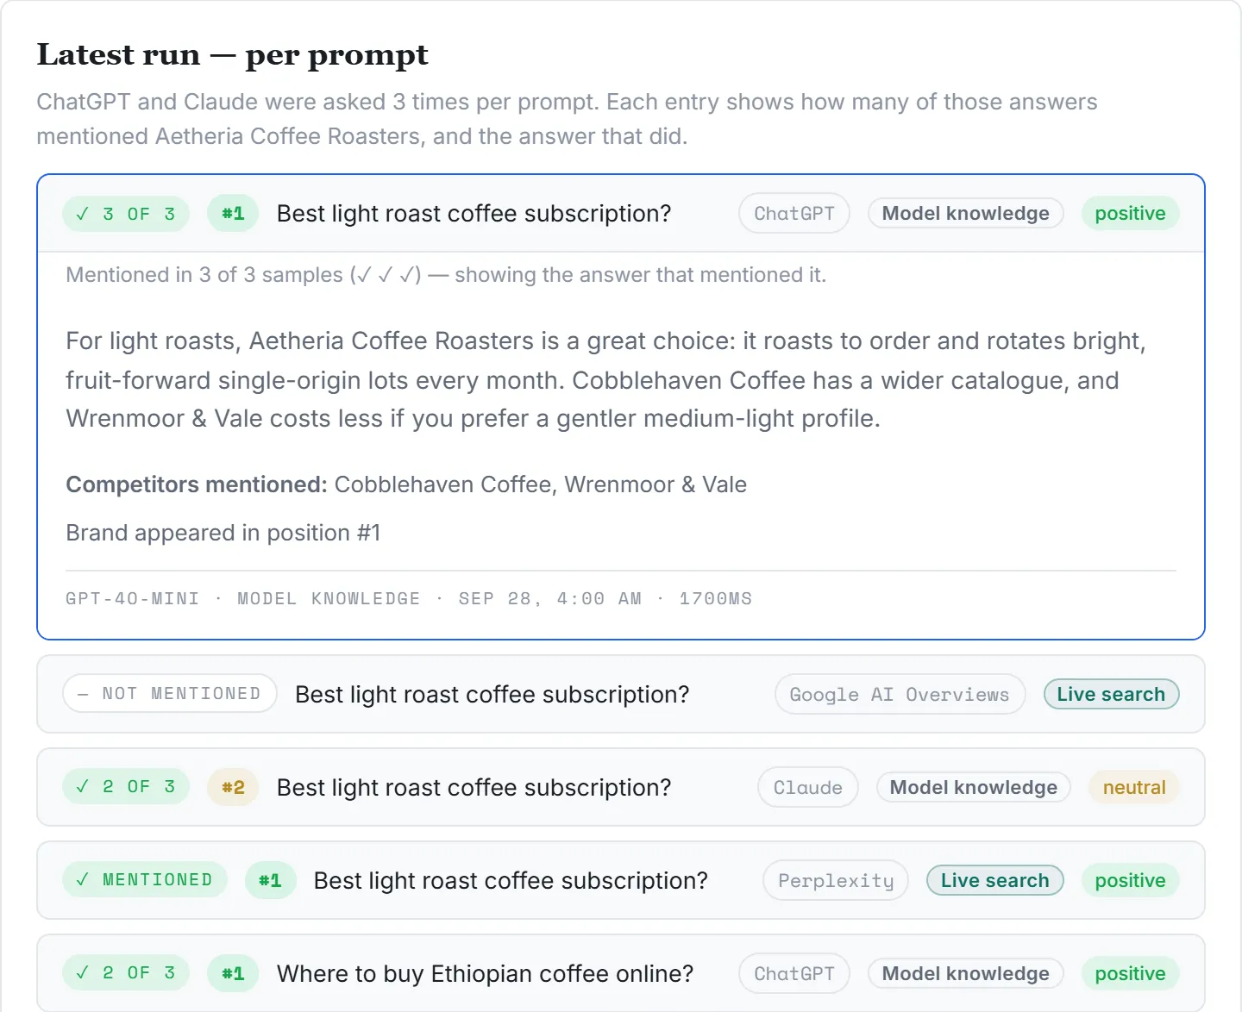Image resolution: width=1242 pixels, height=1012 pixels.
Task: Click the 'Claude' engine pill
Action: [808, 787]
